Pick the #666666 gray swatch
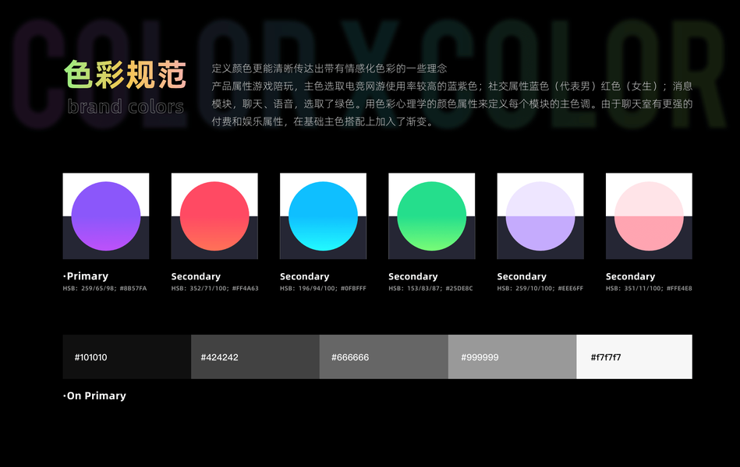This screenshot has width=740, height=467. (x=384, y=356)
